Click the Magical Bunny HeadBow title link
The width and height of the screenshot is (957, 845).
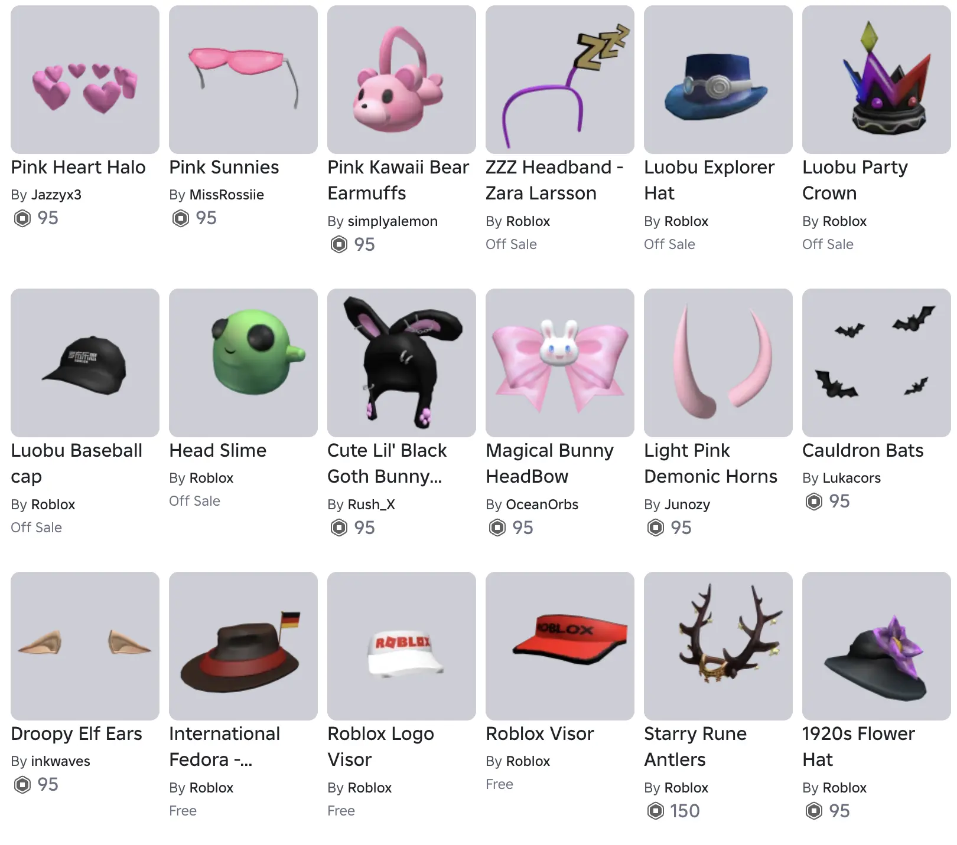(549, 463)
